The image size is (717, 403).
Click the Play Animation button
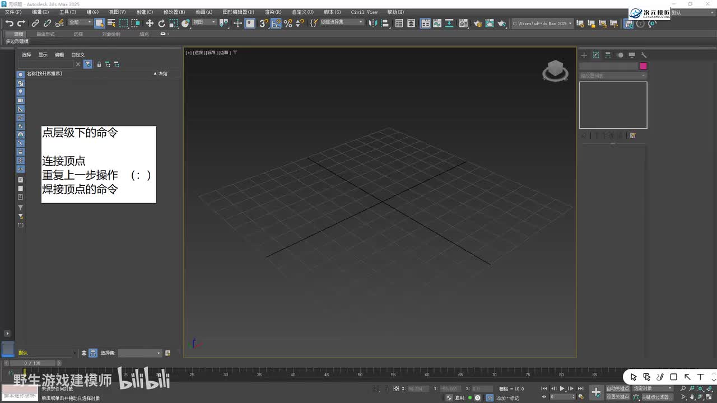tap(562, 388)
